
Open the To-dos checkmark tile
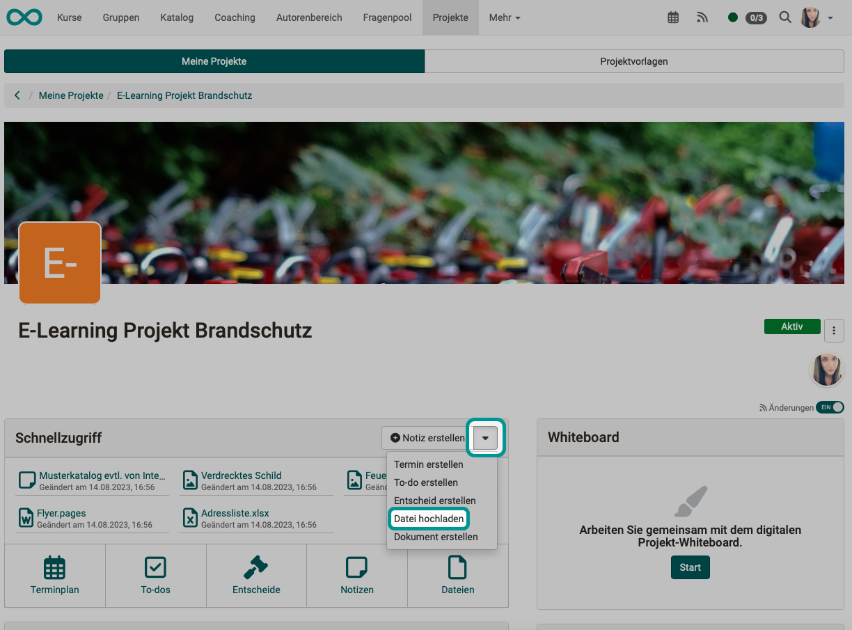click(155, 576)
